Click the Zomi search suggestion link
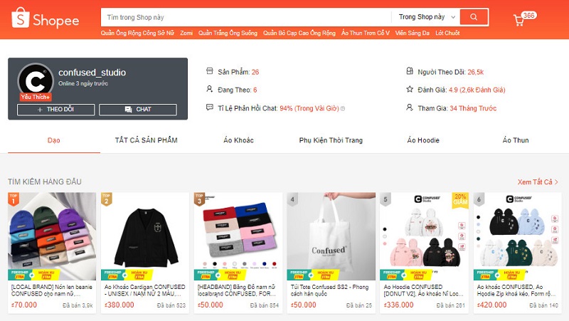Viewport: 569px width, 321px height. tap(186, 33)
